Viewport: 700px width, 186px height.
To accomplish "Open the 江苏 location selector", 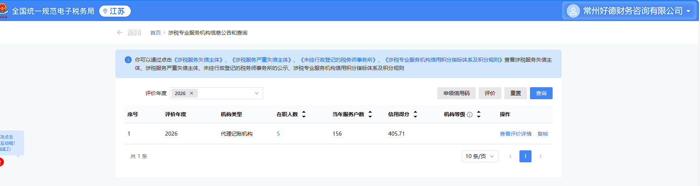I will tap(115, 11).
